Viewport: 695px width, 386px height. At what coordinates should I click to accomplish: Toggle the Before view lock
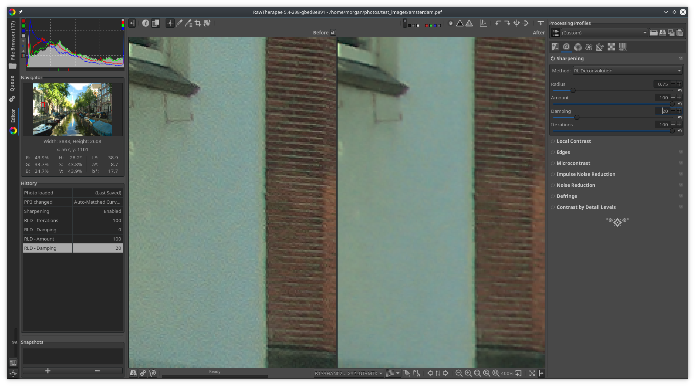(x=333, y=33)
